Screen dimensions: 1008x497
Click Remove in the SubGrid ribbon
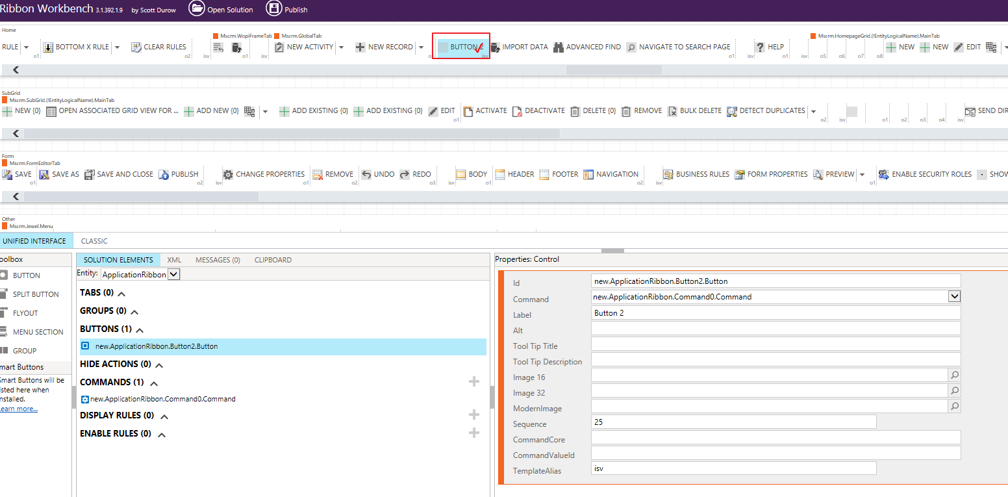[642, 111]
